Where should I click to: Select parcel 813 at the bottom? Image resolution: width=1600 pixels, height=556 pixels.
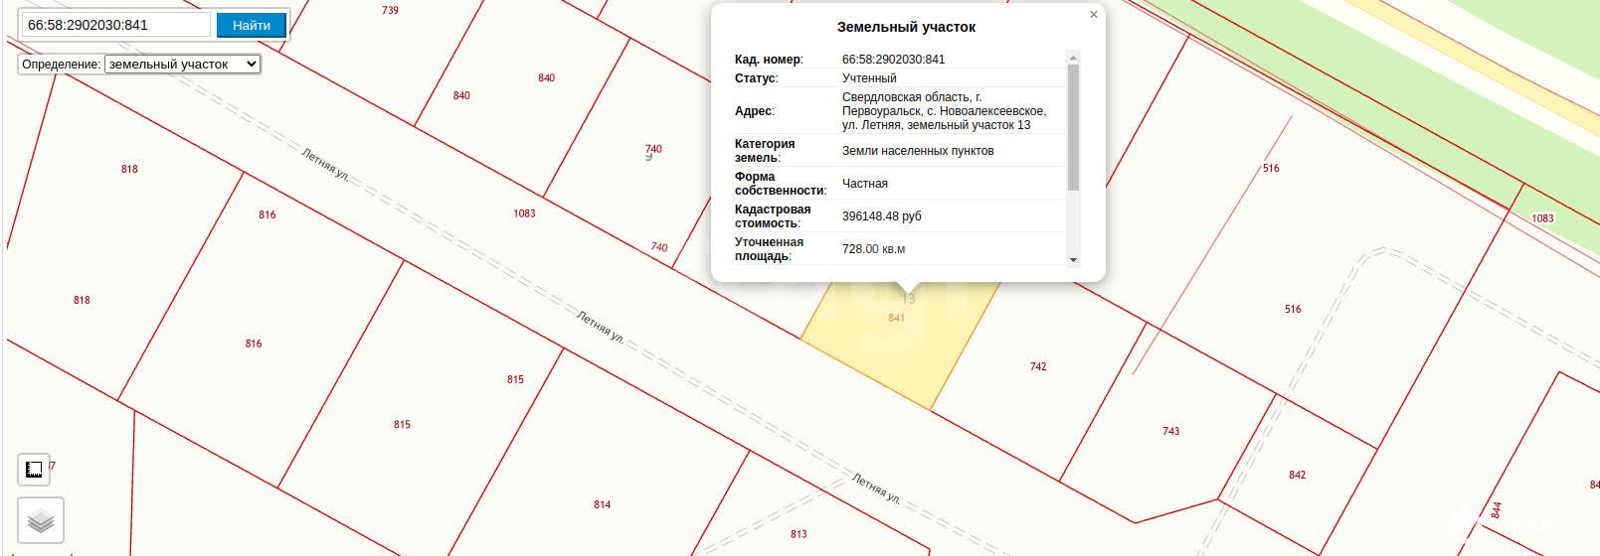[799, 534]
